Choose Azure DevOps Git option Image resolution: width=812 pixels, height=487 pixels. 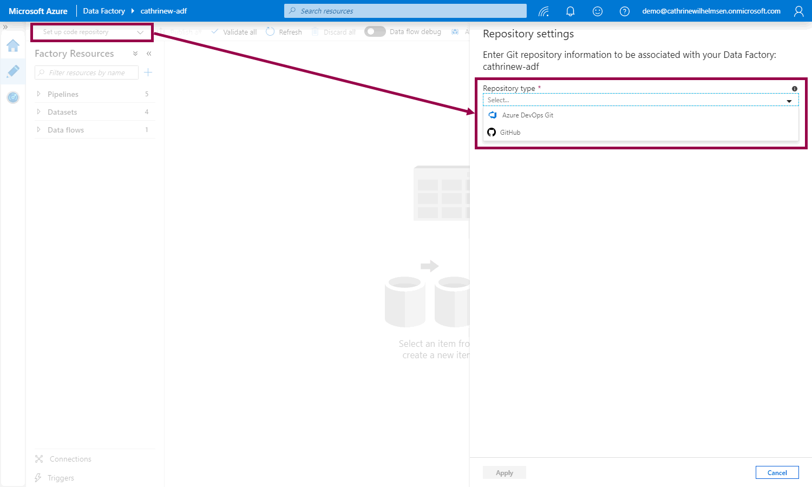coord(527,115)
